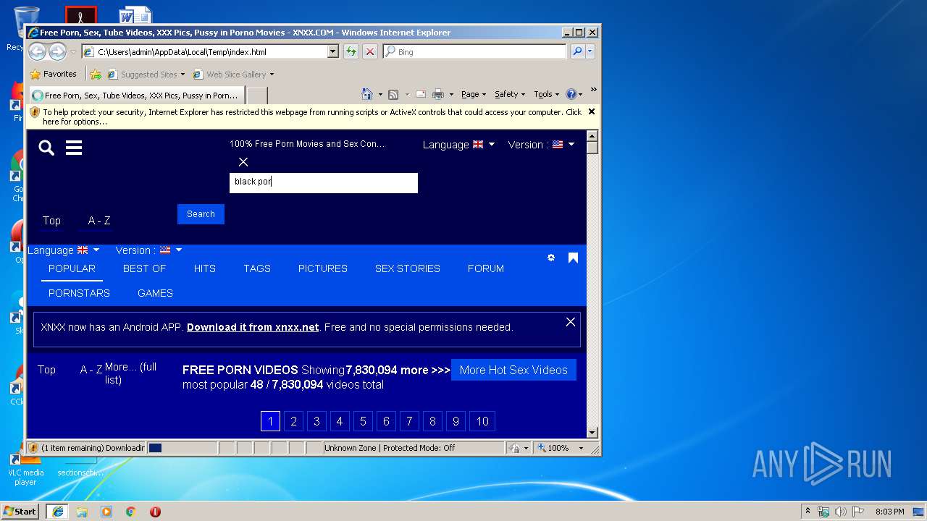Open Web Slice Gallery link
927x521 pixels.
(x=233, y=74)
